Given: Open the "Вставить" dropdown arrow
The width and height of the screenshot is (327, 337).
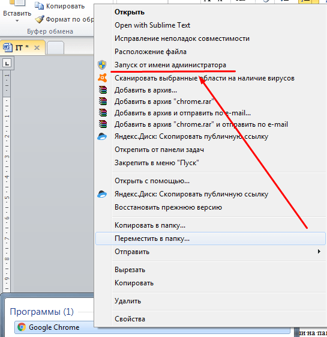Looking at the screenshot, I should coord(17,21).
